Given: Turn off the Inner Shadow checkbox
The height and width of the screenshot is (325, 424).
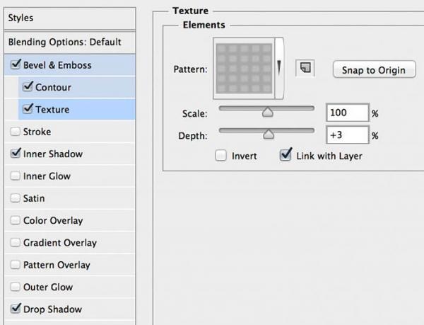Looking at the screenshot, I should tap(16, 154).
